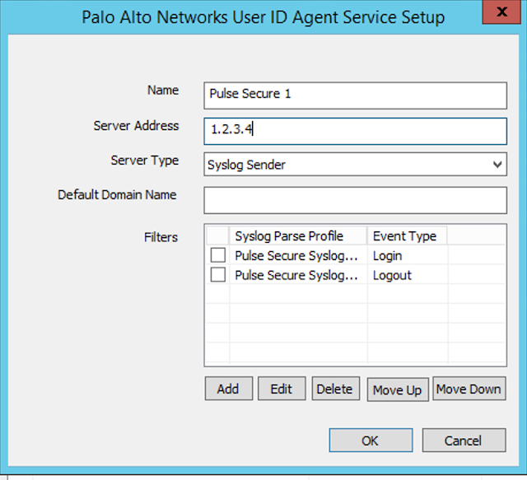Screen dimensions: 527x480
Task: Confirm the setup with OK
Action: pos(371,440)
